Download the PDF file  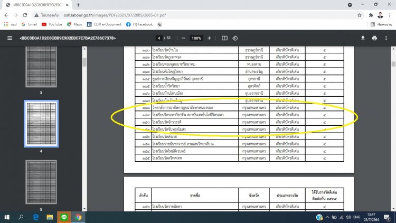[x=363, y=38]
